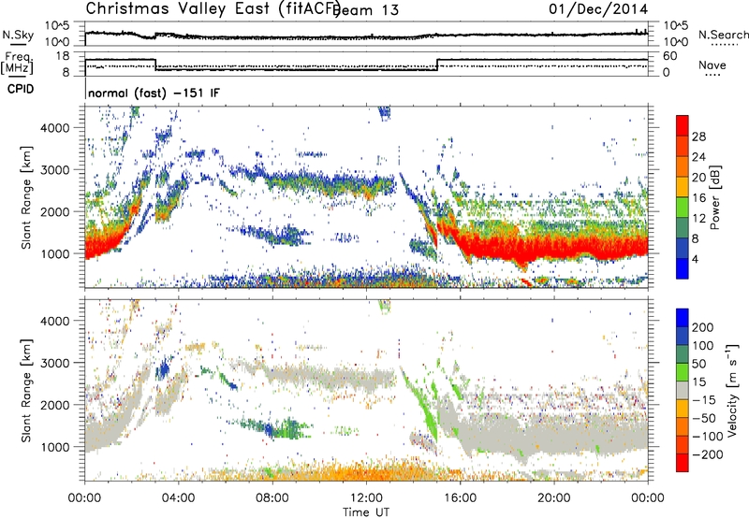749x518 pixels.
Task: Click the '200' tick on Velocity color bar
Action: click(703, 327)
